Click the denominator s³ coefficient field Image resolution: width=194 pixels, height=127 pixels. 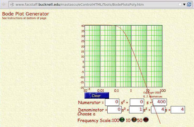114,109
